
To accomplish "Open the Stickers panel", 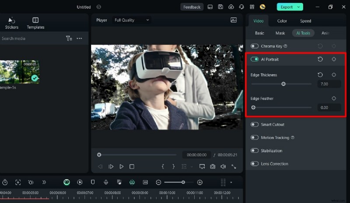I will tap(12, 23).
